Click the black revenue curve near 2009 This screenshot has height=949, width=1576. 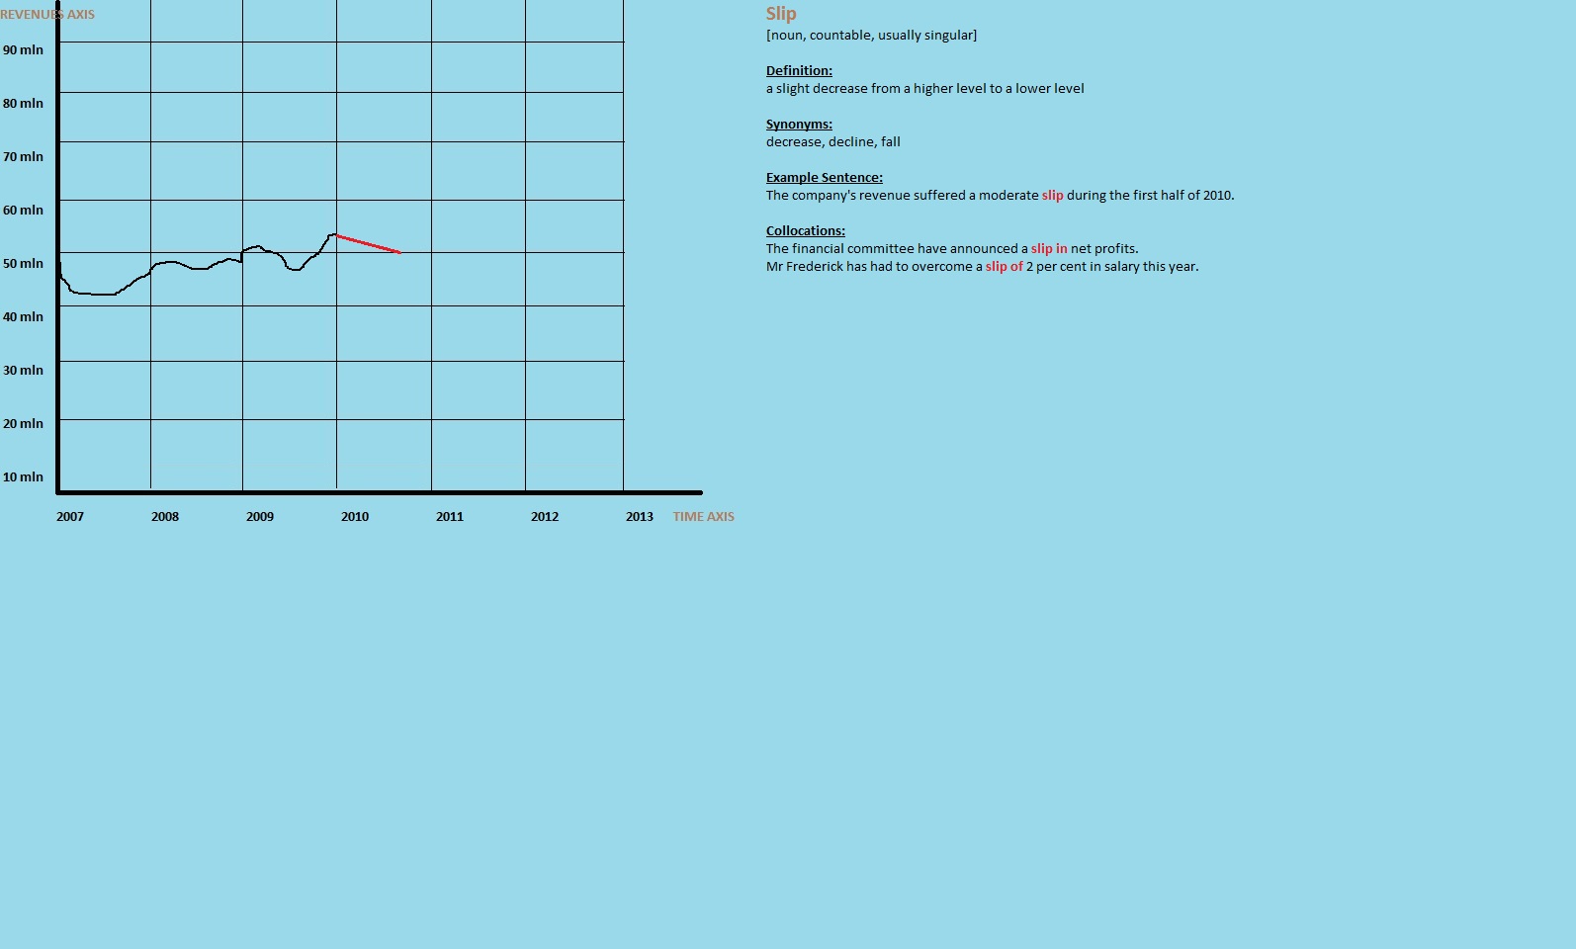pyautogui.click(x=259, y=247)
